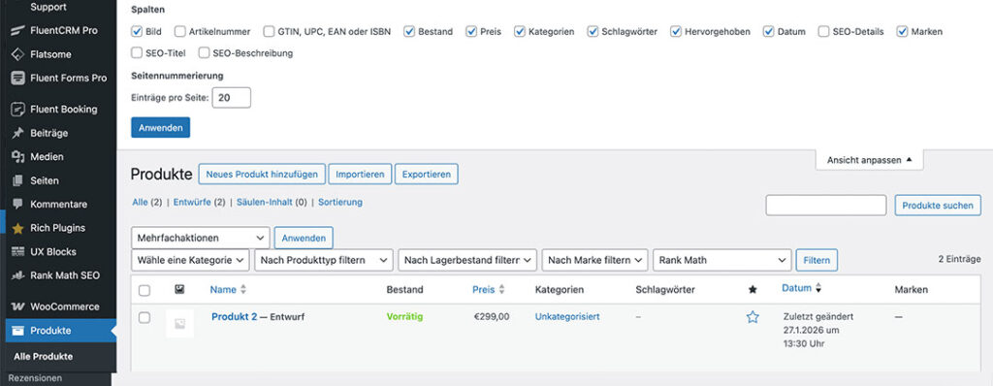Open the Mehrfachaktionen dropdown
This screenshot has height=386, width=993.
(x=200, y=238)
